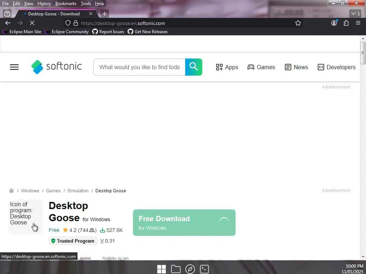Open the Help menu
This screenshot has width=366, height=274.
pyautogui.click(x=99, y=4)
